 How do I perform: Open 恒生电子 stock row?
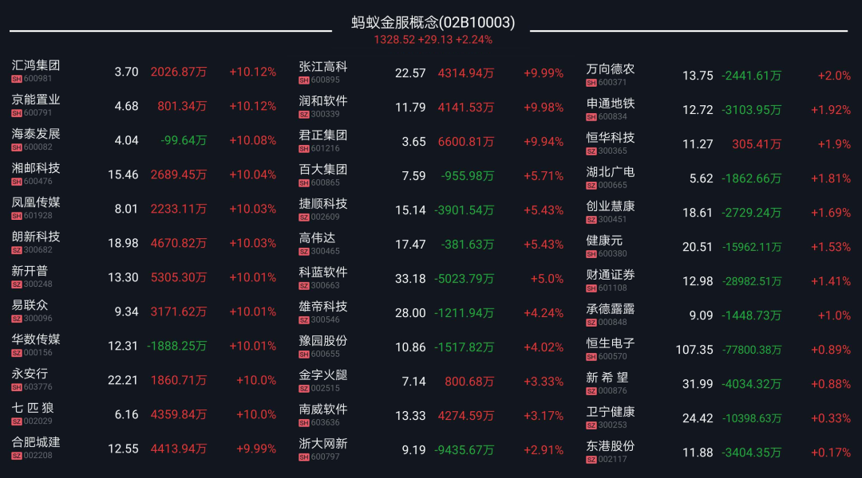(x=718, y=350)
